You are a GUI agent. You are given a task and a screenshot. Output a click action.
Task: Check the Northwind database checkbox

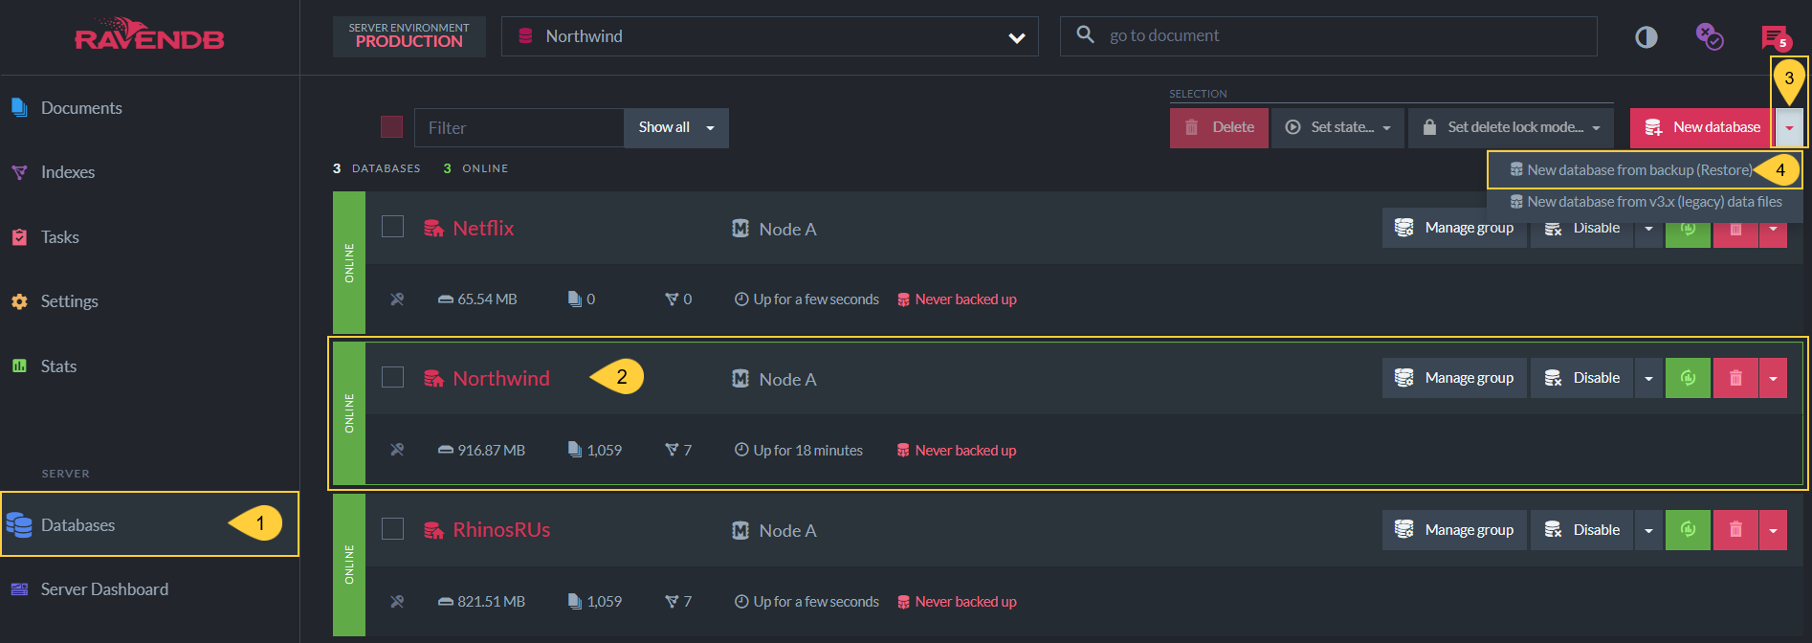pos(392,377)
